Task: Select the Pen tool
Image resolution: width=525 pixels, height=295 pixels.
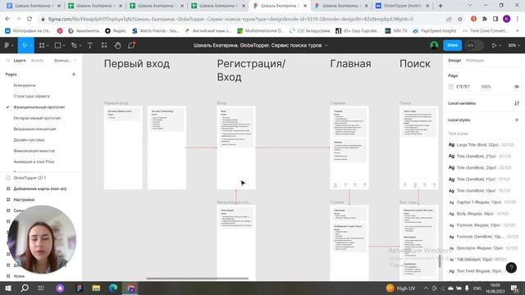Action: click(74, 45)
